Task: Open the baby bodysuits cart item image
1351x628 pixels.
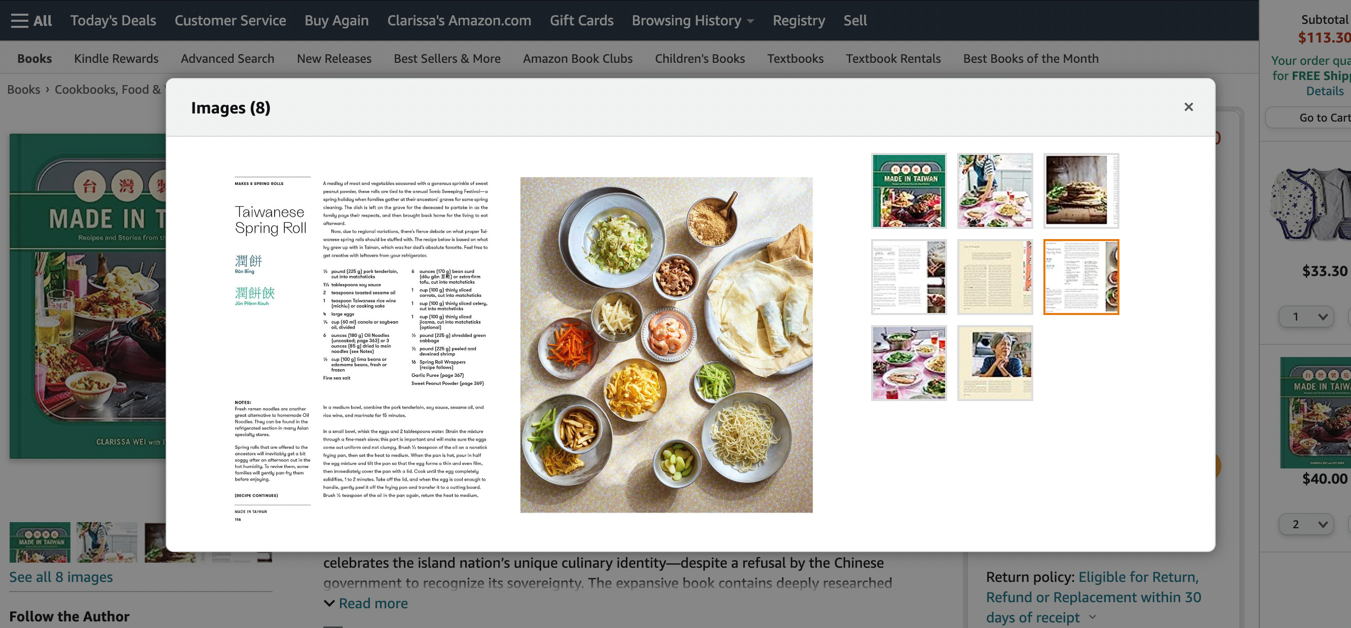Action: tap(1309, 205)
